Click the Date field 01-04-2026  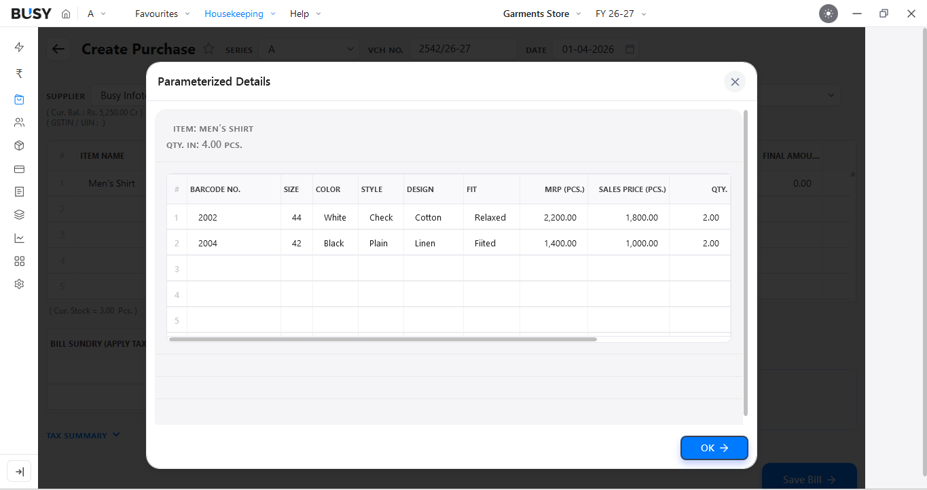coord(596,50)
